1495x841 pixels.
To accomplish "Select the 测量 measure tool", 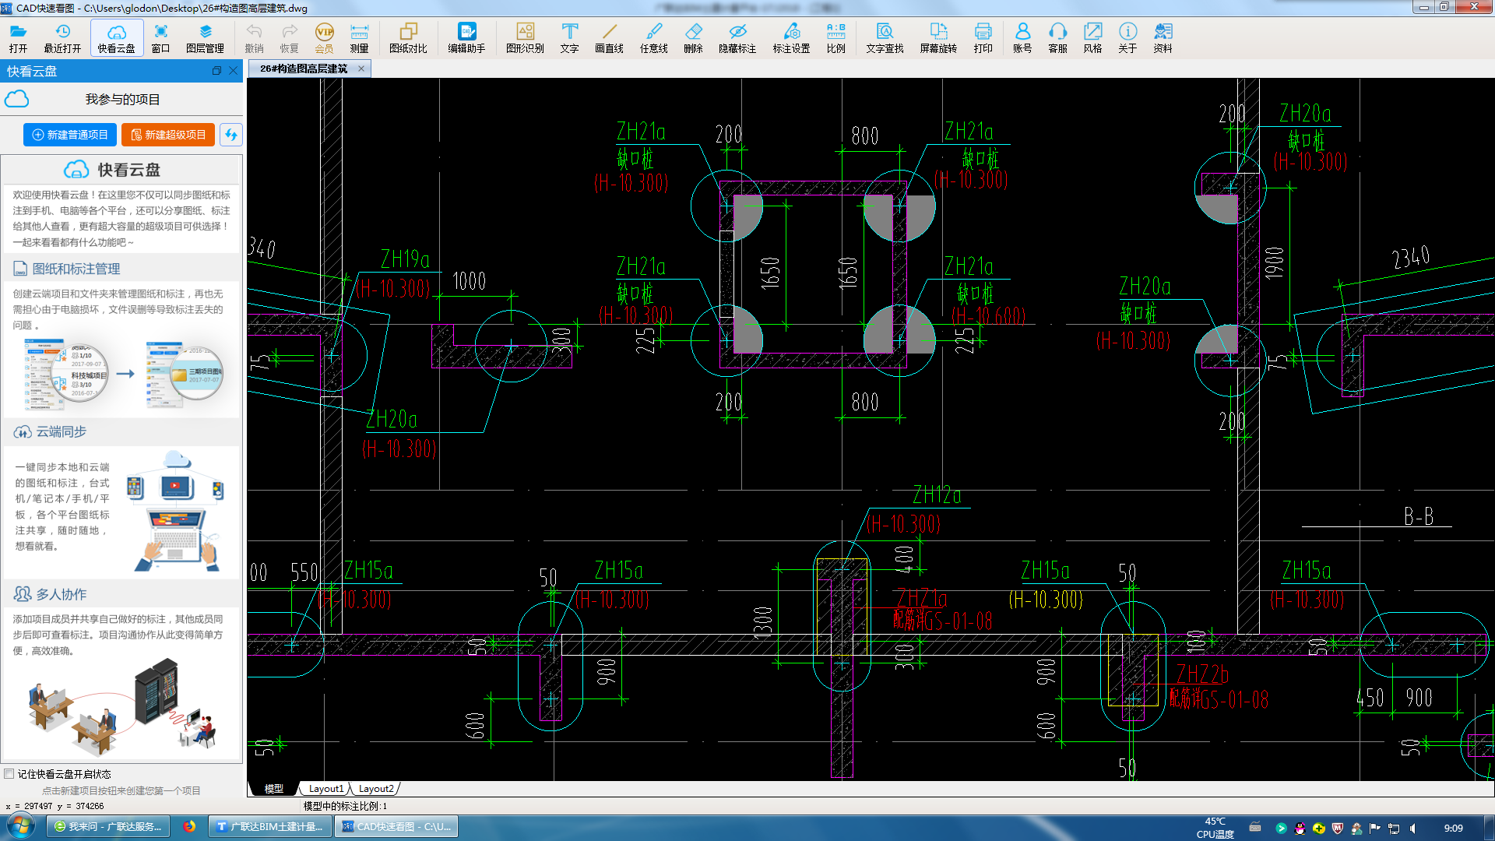I will pos(359,38).
